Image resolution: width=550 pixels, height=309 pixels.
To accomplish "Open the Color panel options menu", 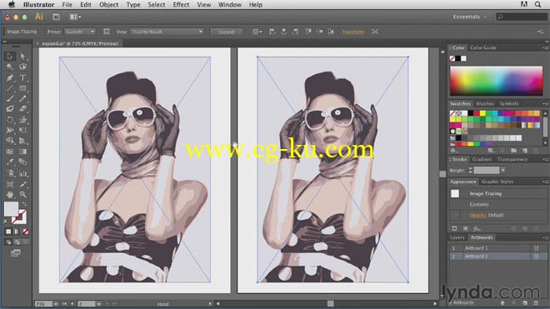I will tap(545, 47).
